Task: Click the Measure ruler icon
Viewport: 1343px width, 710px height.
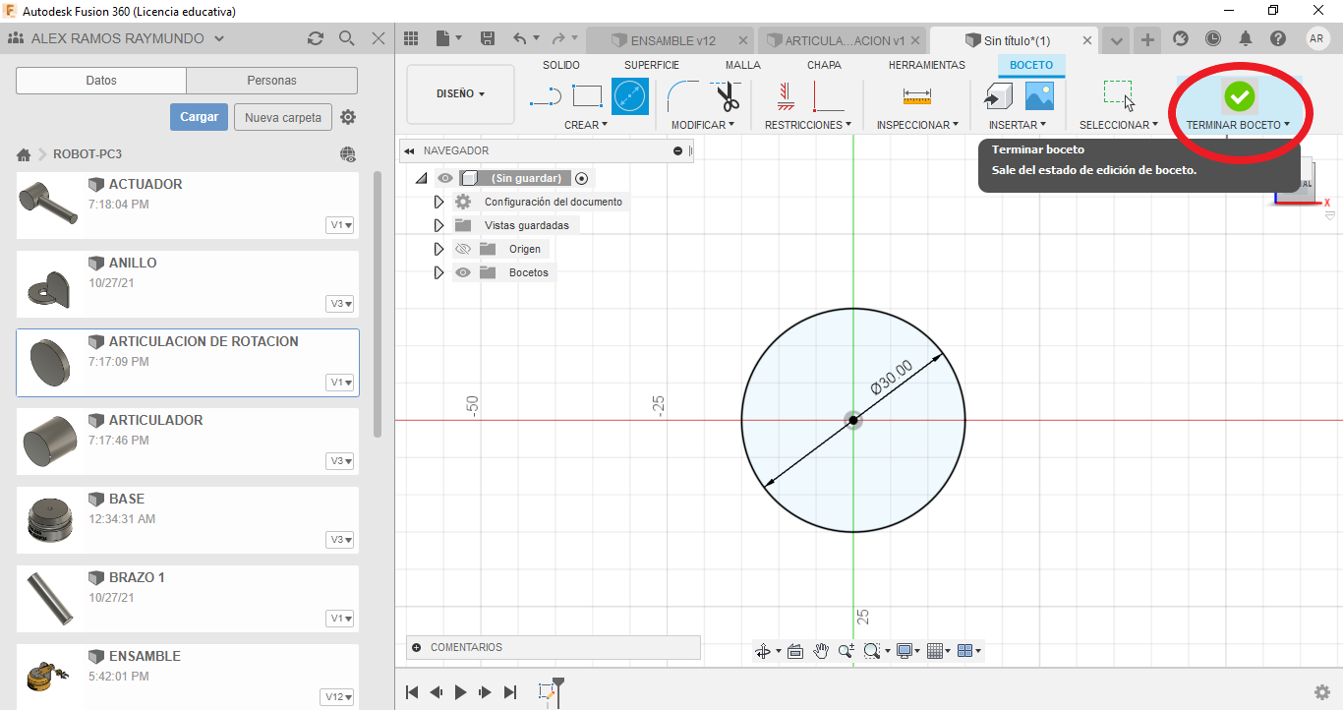Action: (916, 96)
